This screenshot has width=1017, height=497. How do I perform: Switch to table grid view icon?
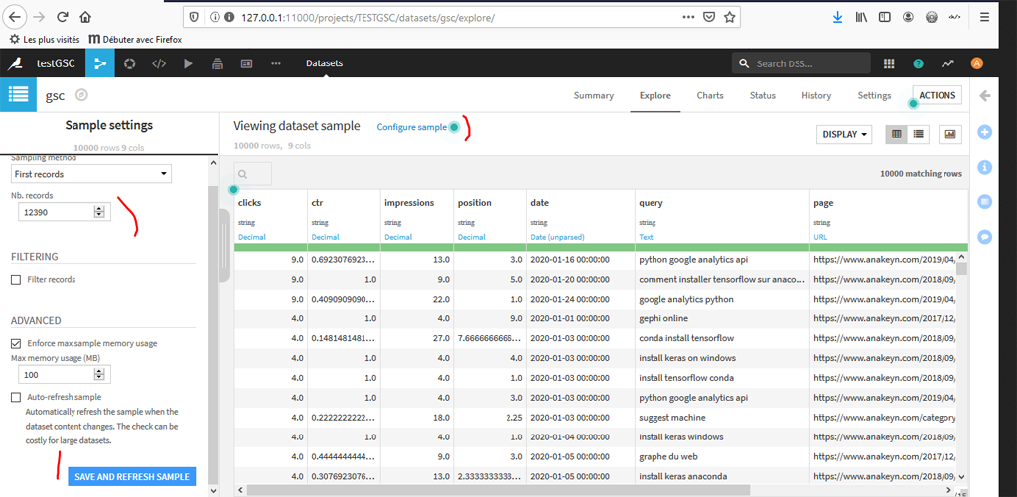pos(897,134)
